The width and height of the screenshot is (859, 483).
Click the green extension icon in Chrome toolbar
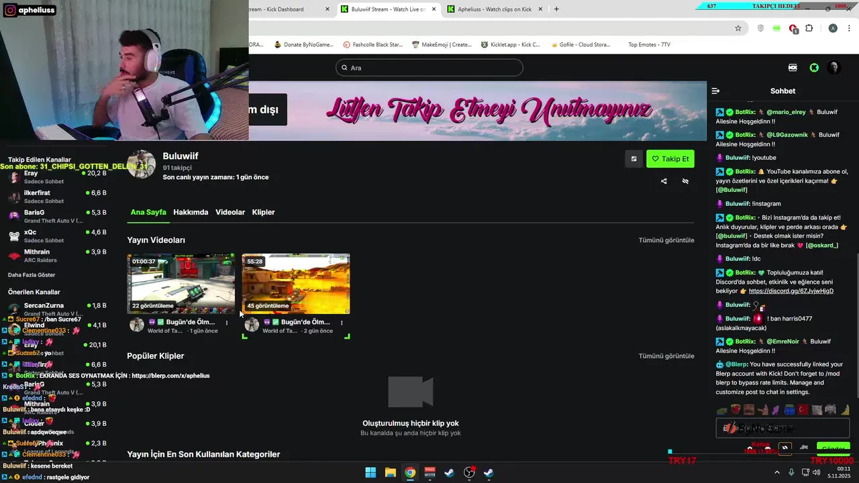pyautogui.click(x=776, y=28)
